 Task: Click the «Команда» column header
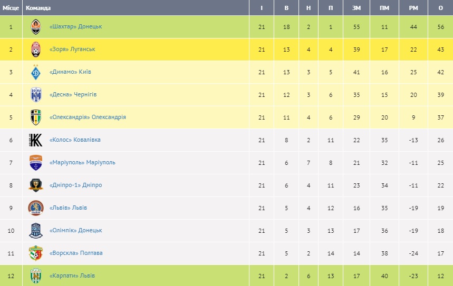pyautogui.click(x=38, y=8)
